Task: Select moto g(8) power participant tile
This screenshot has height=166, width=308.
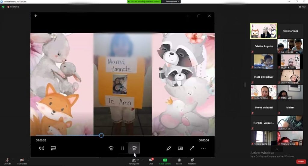Action: (263, 77)
